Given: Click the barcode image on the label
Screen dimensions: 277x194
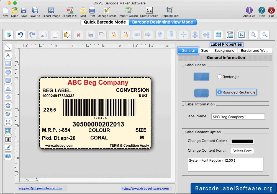Looking at the screenshot, I should [99, 108].
